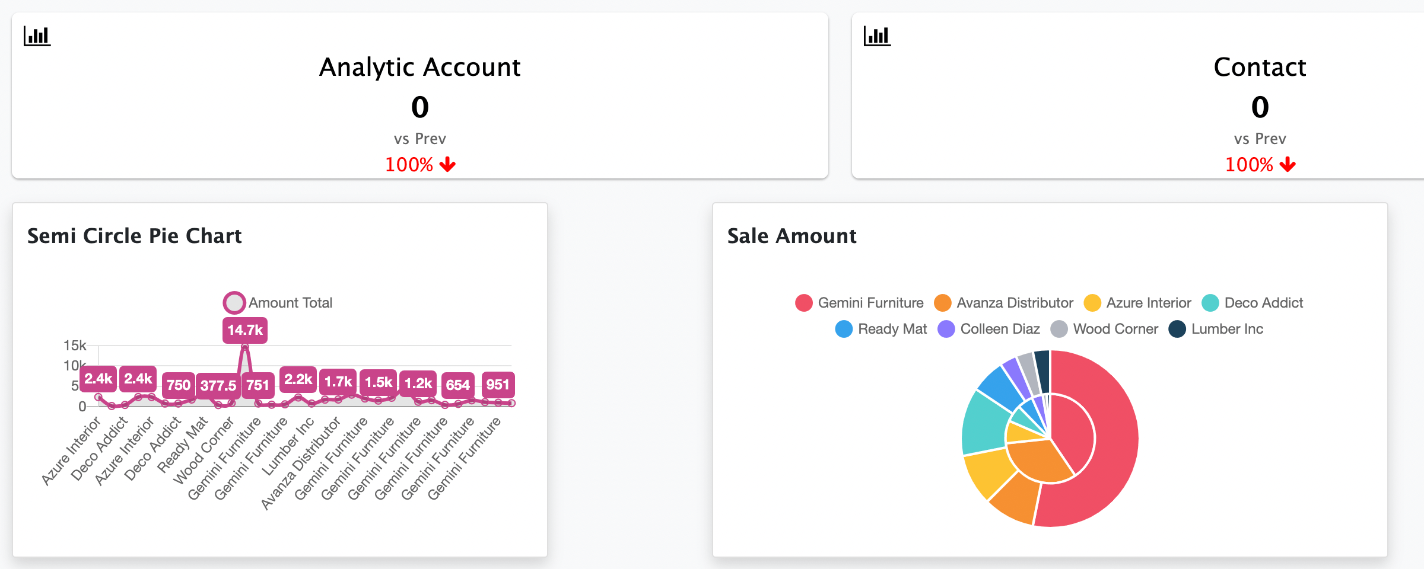1424x569 pixels.
Task: Open the Analytic Account KPI card title
Action: (419, 67)
